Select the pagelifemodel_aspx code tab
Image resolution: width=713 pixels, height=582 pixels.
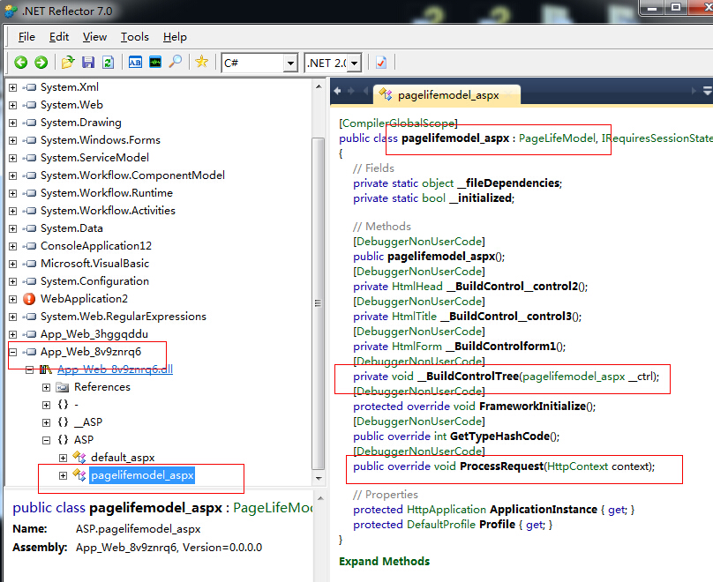coord(447,95)
